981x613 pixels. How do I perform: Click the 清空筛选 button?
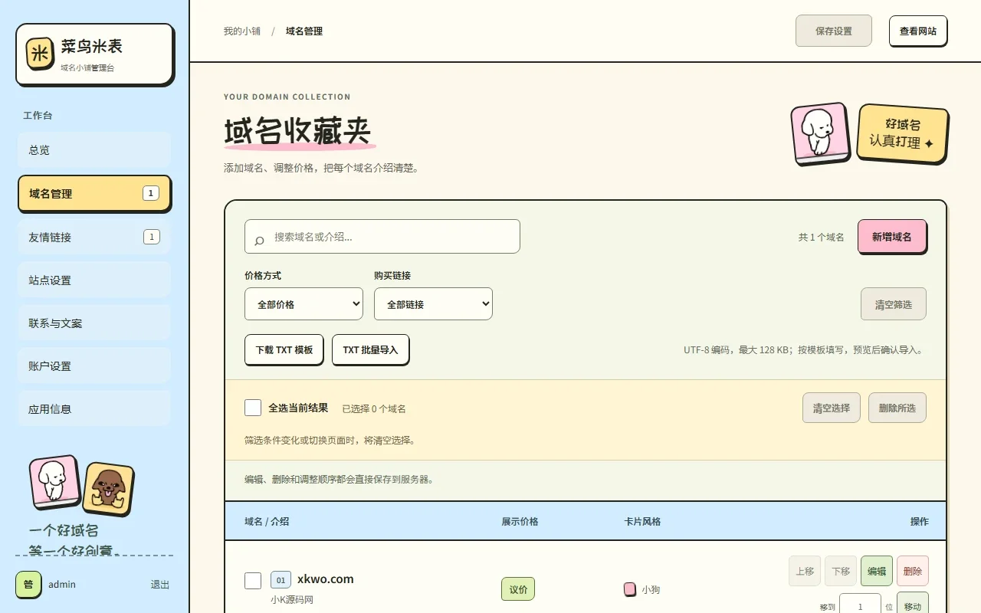(894, 304)
